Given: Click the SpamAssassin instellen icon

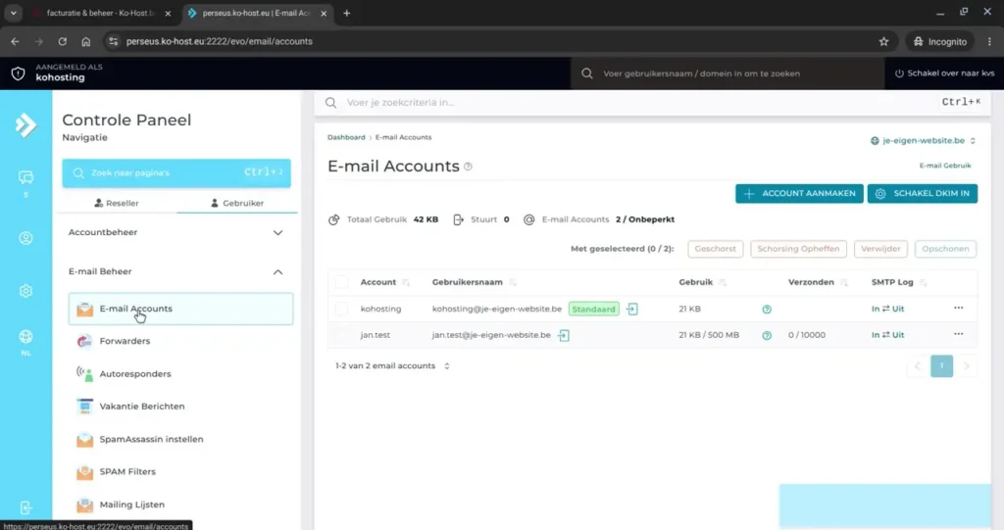Looking at the screenshot, I should click(x=84, y=439).
